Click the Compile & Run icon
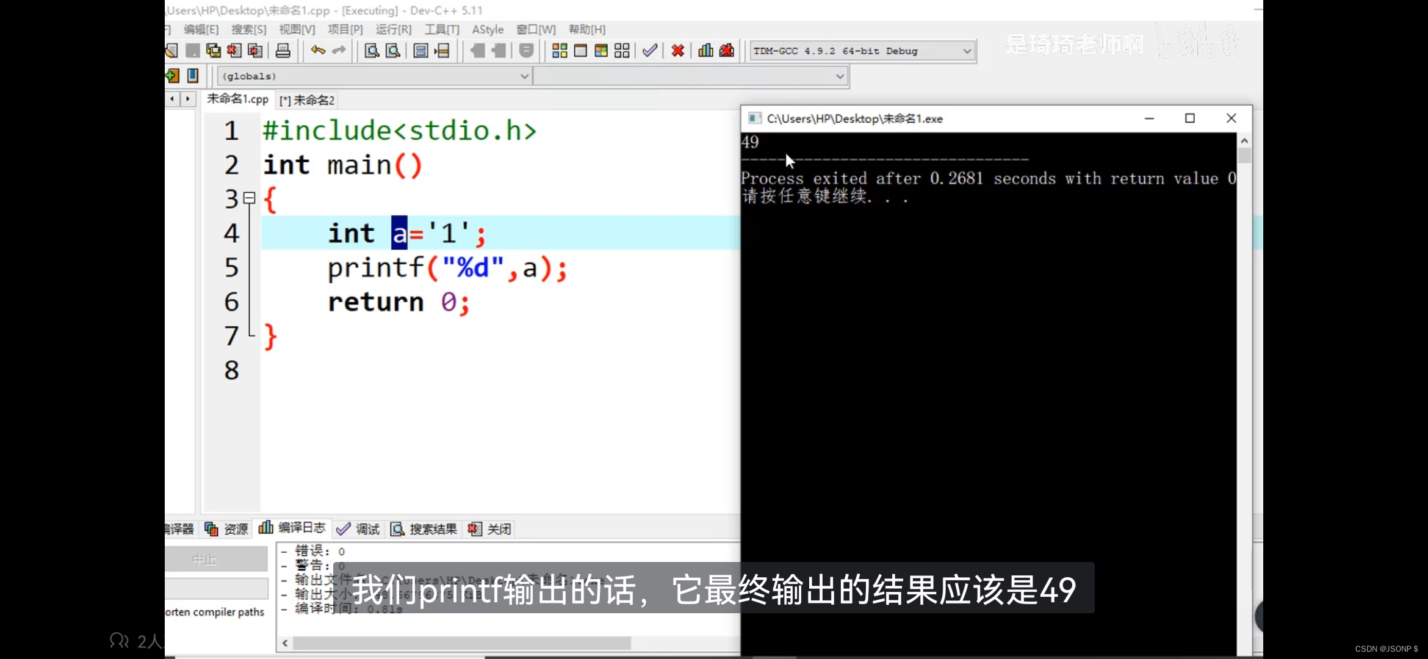This screenshot has width=1428, height=659. click(x=601, y=51)
